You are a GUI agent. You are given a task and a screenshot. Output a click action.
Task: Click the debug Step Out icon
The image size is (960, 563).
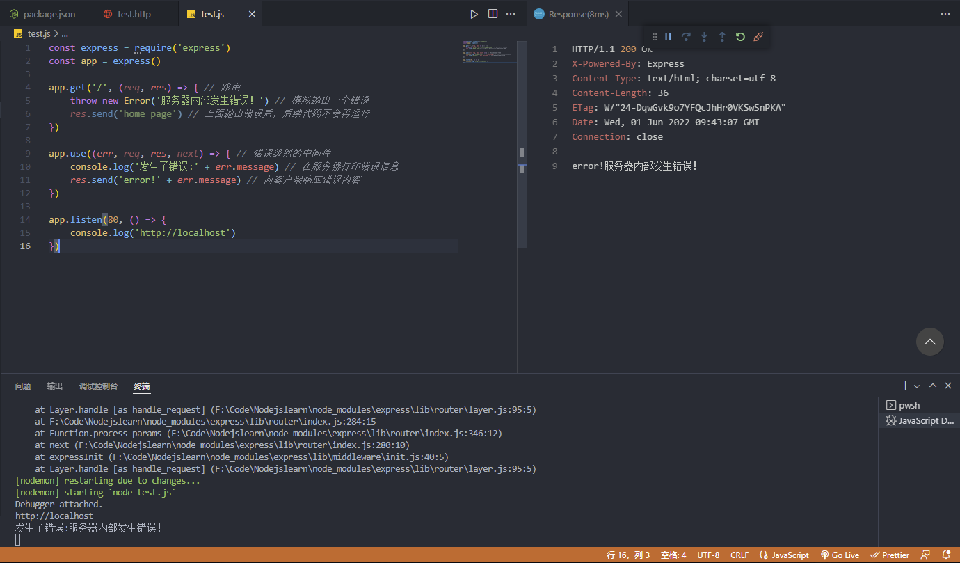(x=722, y=37)
